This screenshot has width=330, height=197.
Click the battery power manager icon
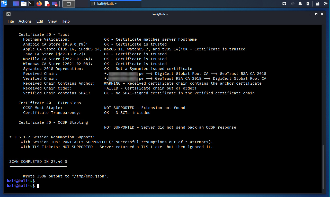[x=308, y=4]
